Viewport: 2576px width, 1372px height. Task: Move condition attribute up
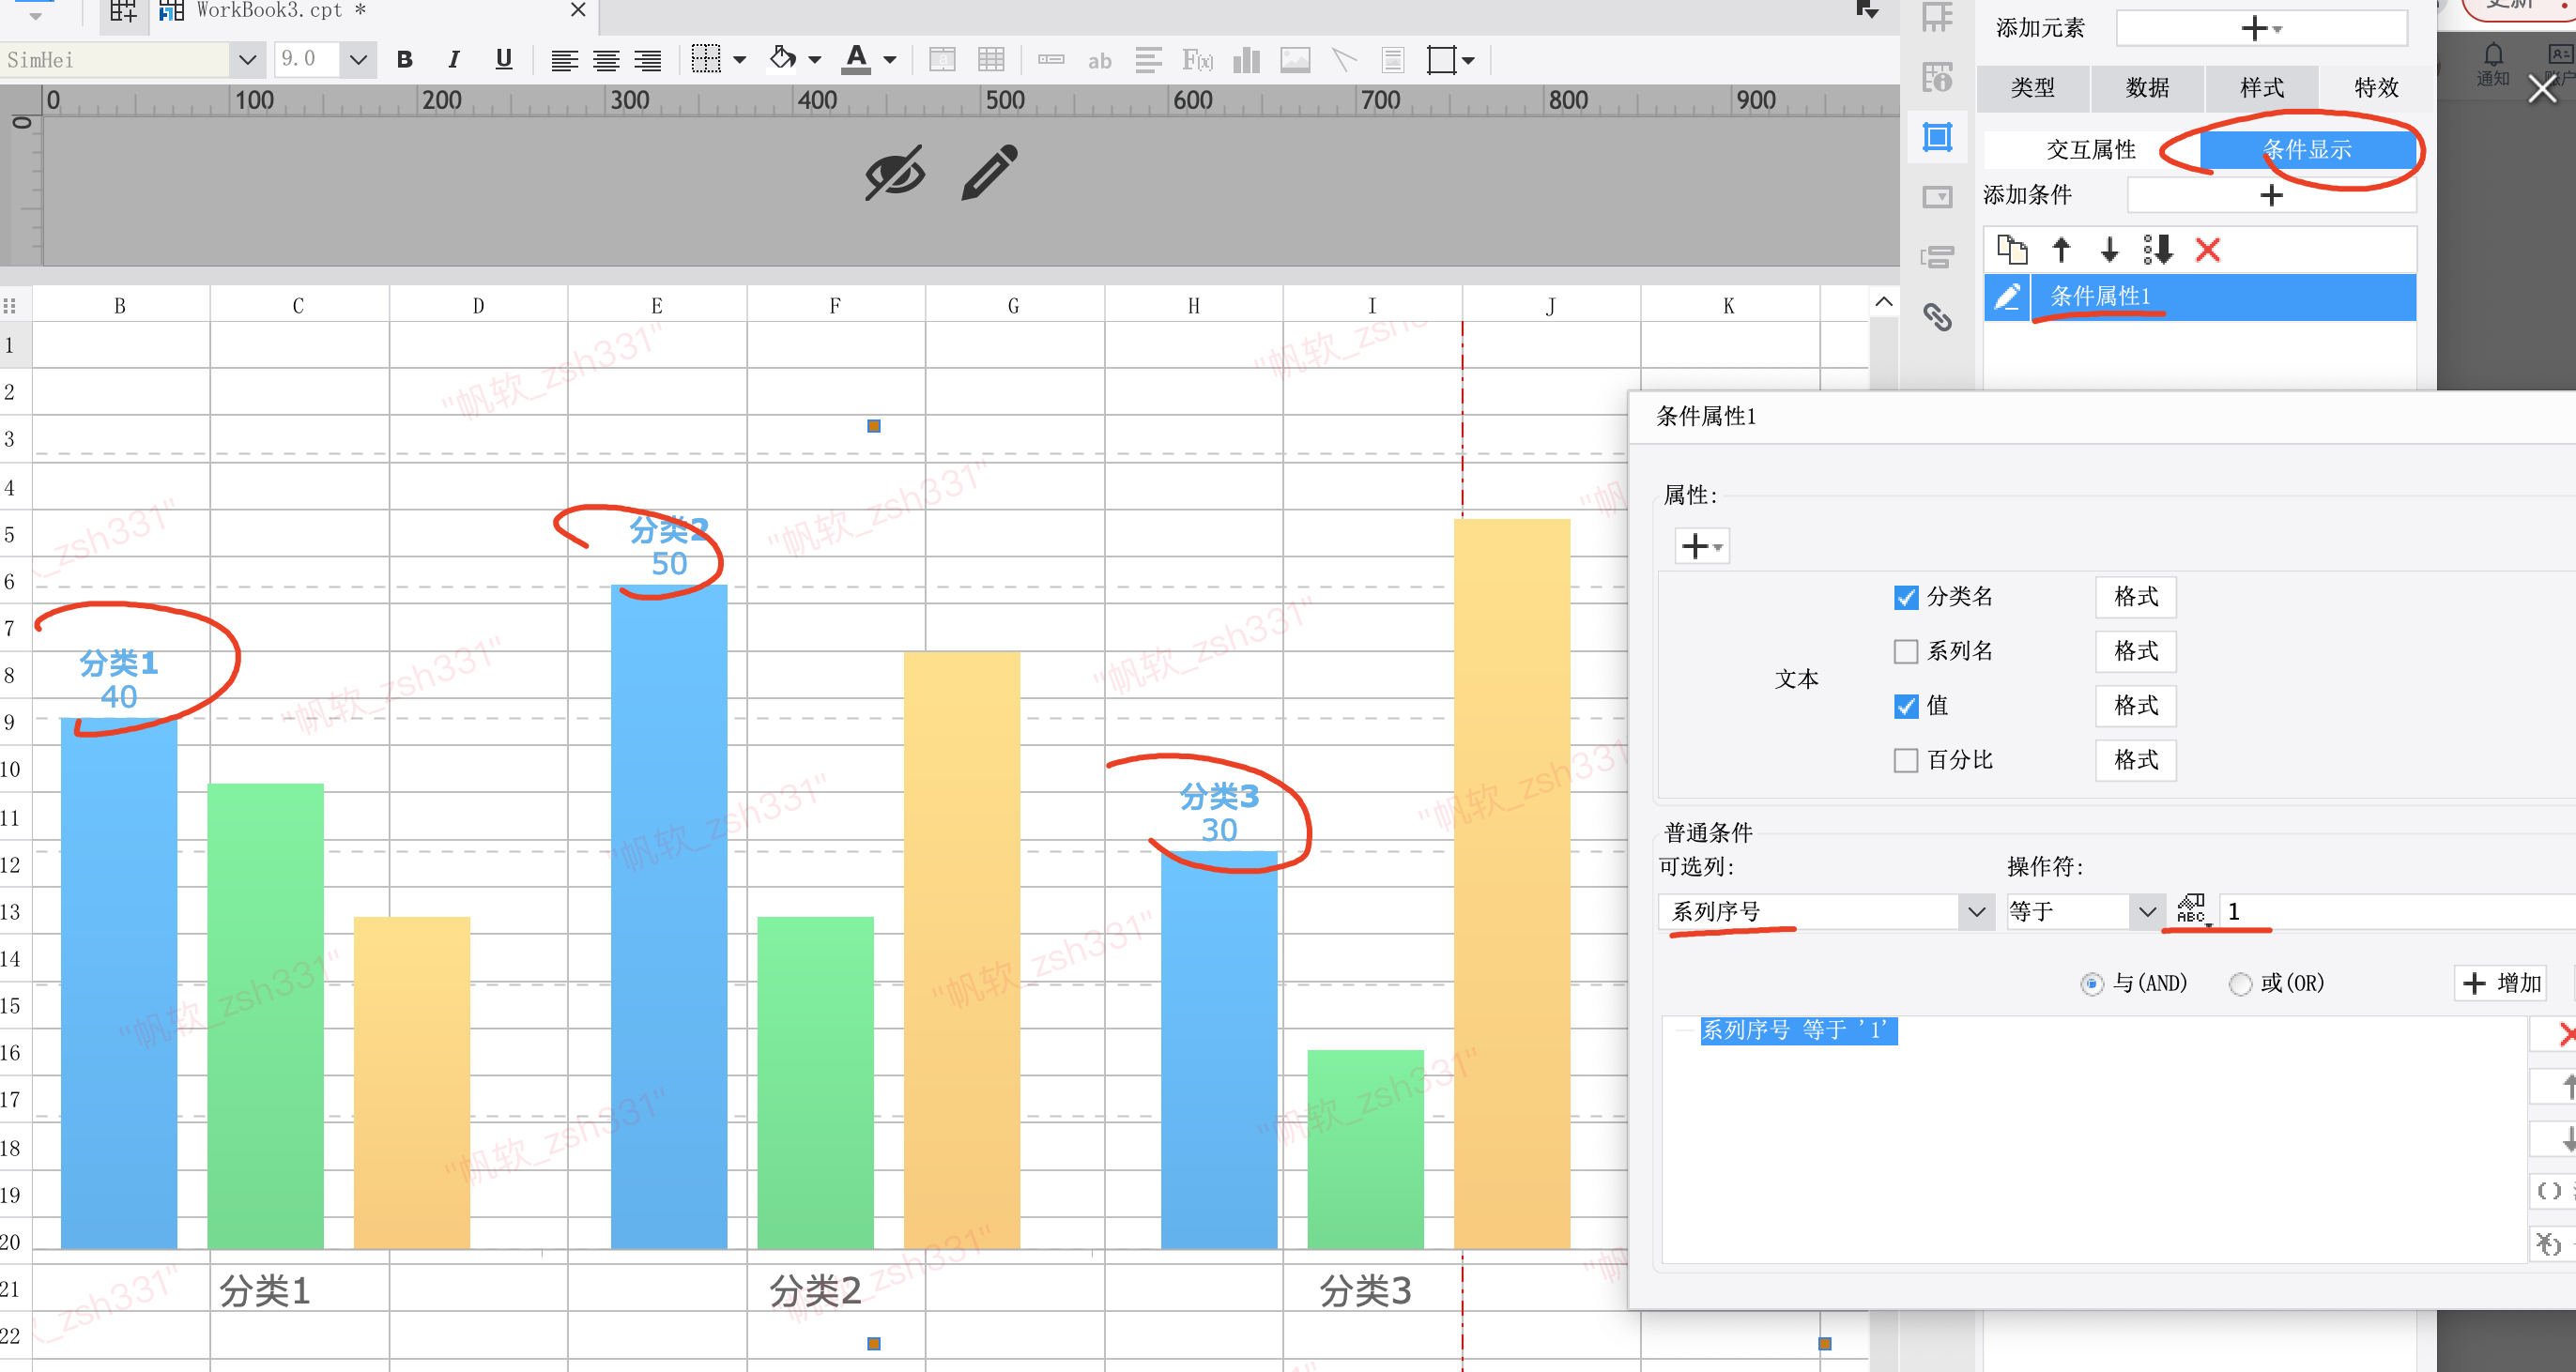point(2061,249)
